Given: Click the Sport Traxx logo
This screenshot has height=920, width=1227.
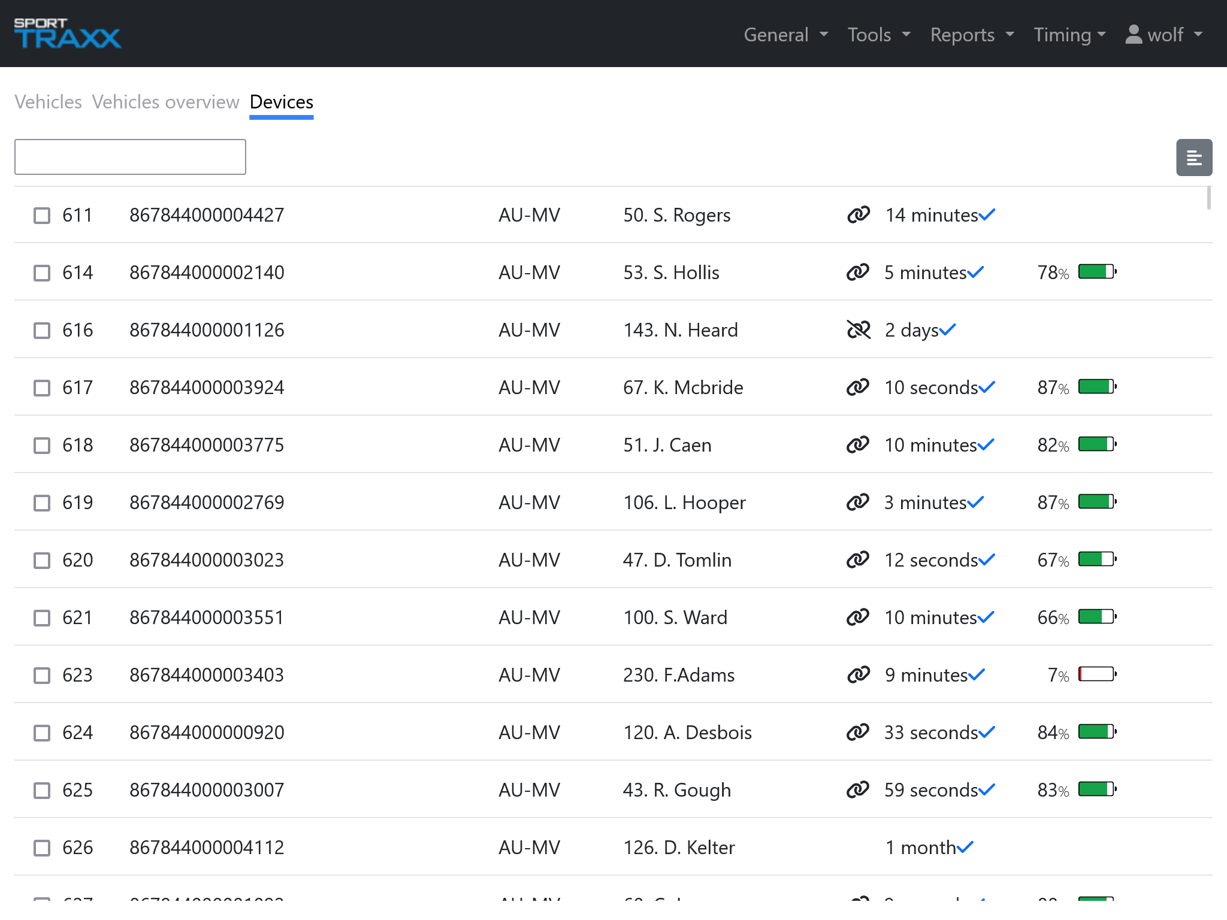Looking at the screenshot, I should coord(66,34).
